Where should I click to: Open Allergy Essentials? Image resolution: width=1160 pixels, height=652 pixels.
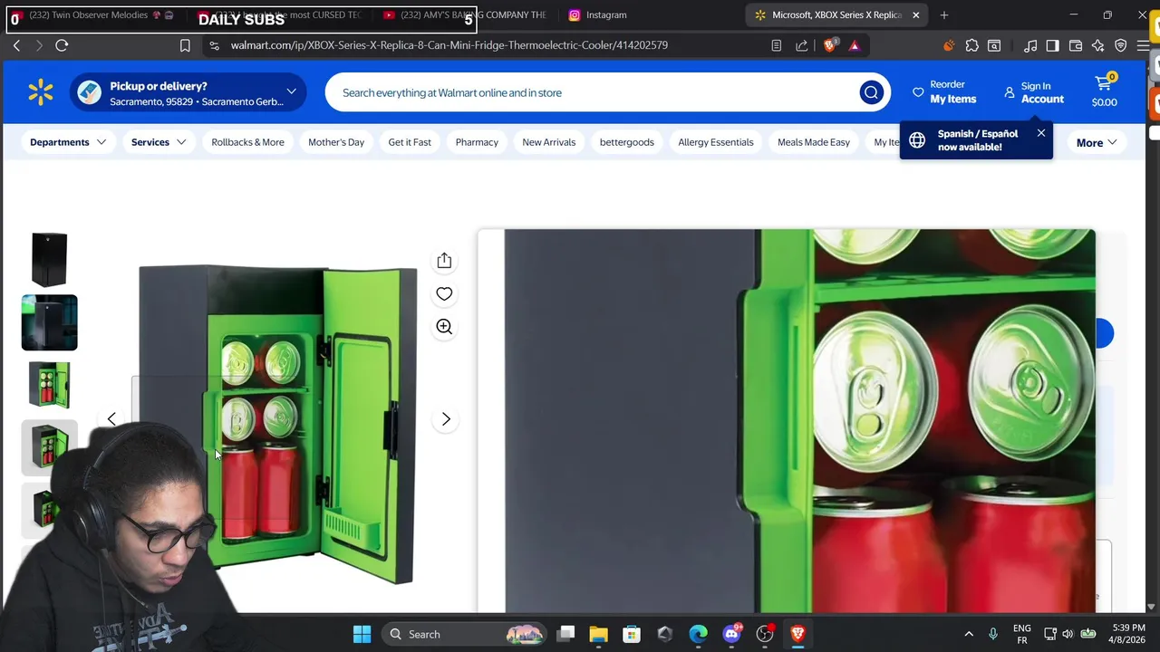(716, 142)
